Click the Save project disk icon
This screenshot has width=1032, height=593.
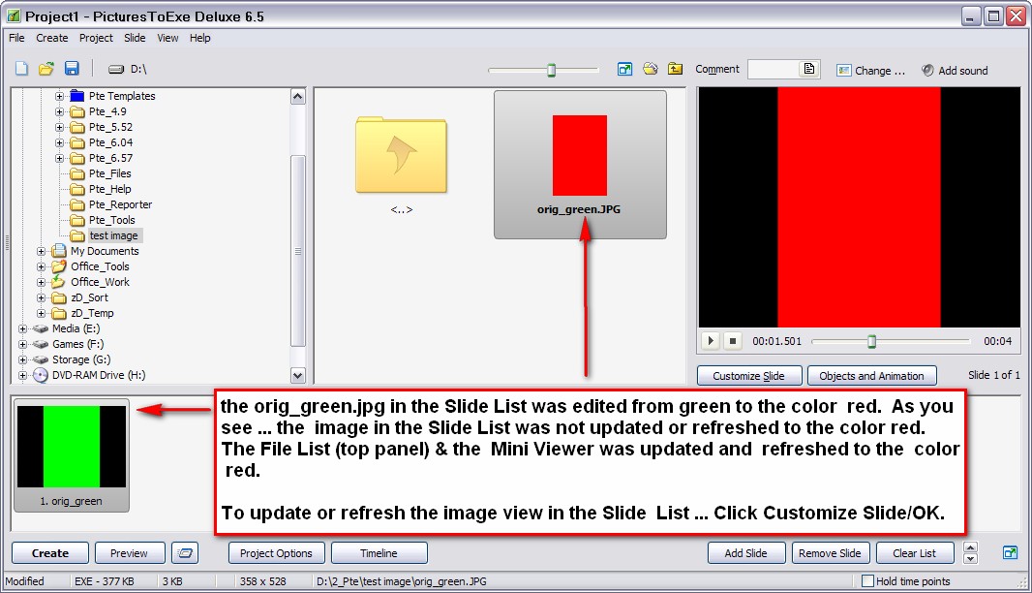(x=72, y=69)
